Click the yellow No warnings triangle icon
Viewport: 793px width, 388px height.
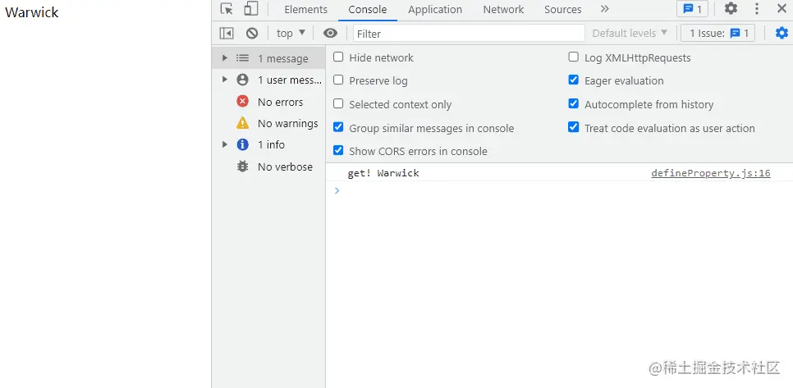(x=243, y=123)
